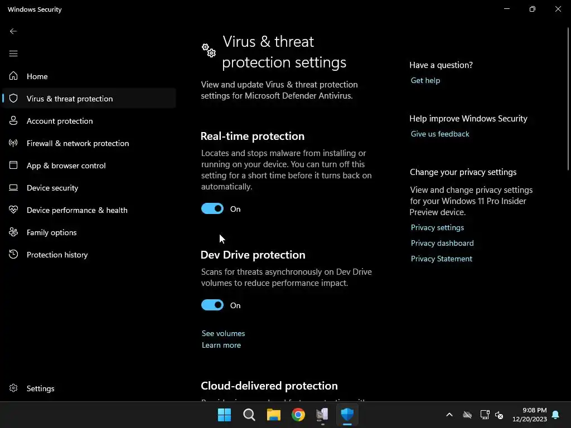
Task: Open the server app icon beside Chrome in taskbar
Action: click(323, 415)
